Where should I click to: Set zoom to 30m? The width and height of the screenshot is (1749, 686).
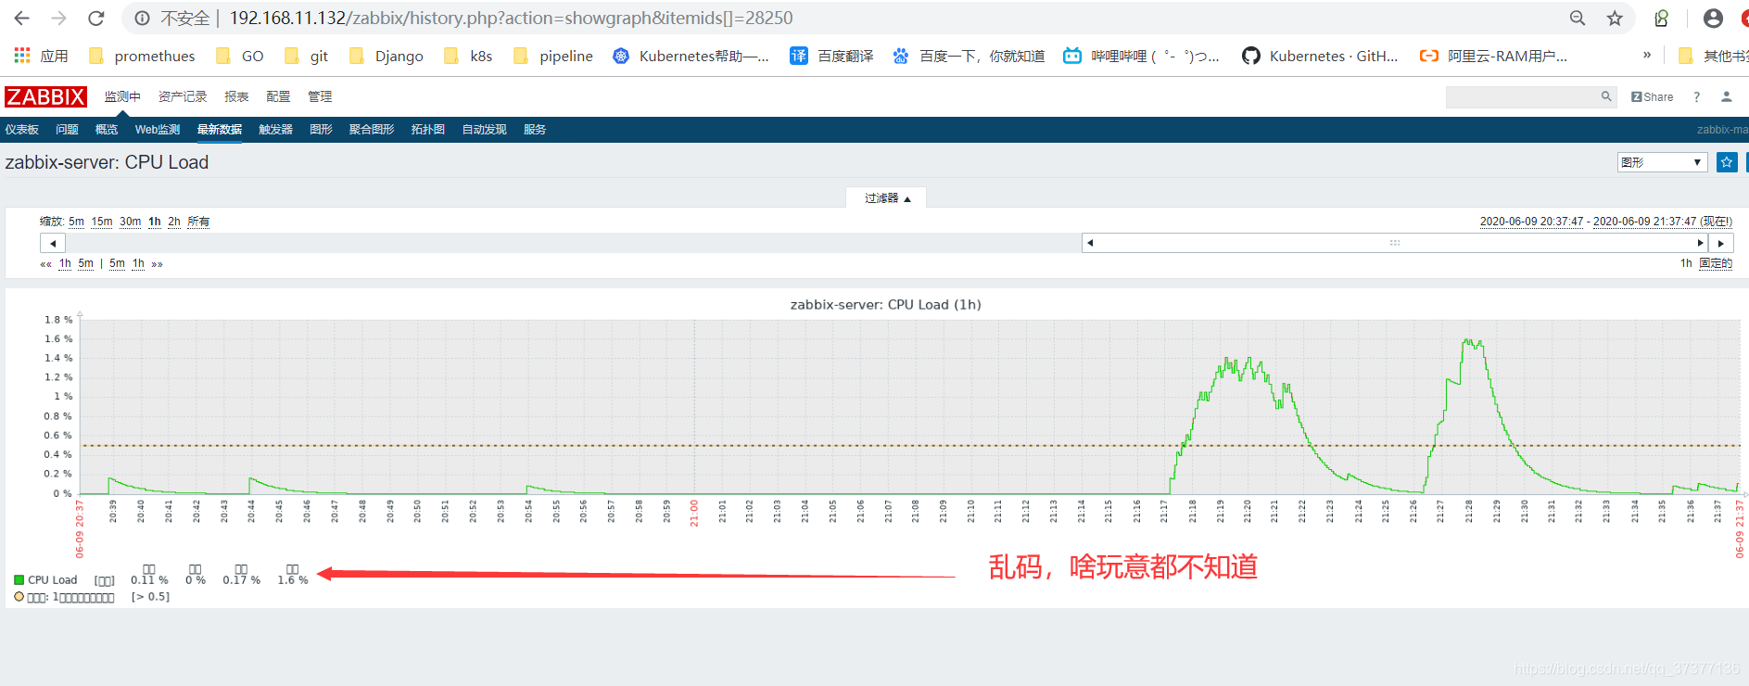pyautogui.click(x=131, y=222)
